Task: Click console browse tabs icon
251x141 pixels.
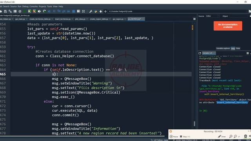Action: (200, 53)
